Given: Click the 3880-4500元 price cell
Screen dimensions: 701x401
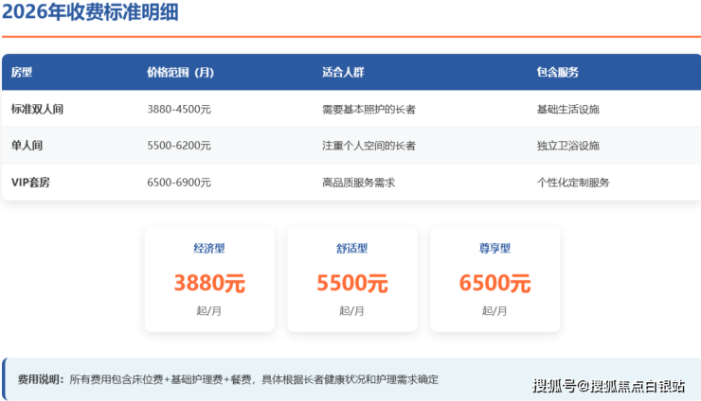Looking at the screenshot, I should [179, 109].
